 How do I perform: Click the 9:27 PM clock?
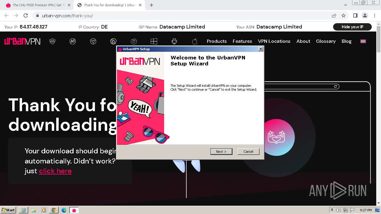click(x=366, y=210)
